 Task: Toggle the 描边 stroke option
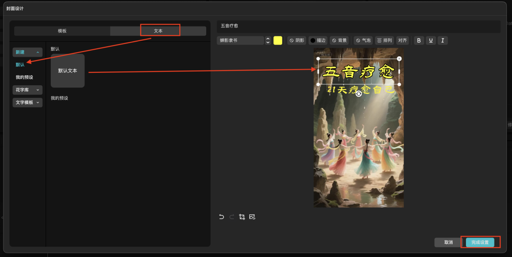pyautogui.click(x=318, y=40)
